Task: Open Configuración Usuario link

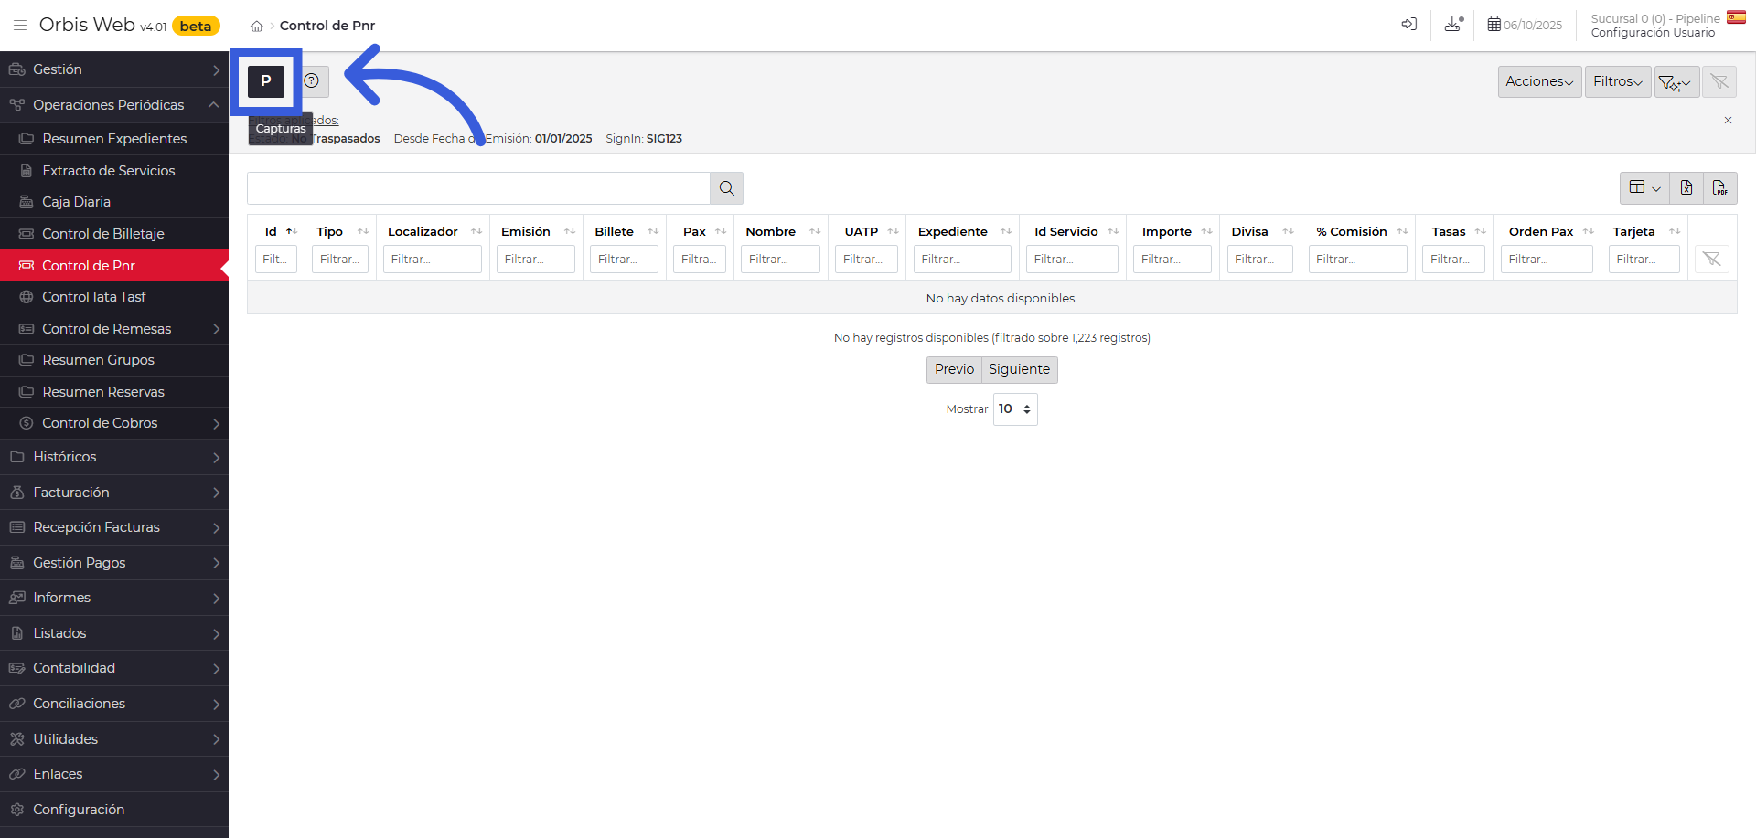Action: pyautogui.click(x=1653, y=33)
